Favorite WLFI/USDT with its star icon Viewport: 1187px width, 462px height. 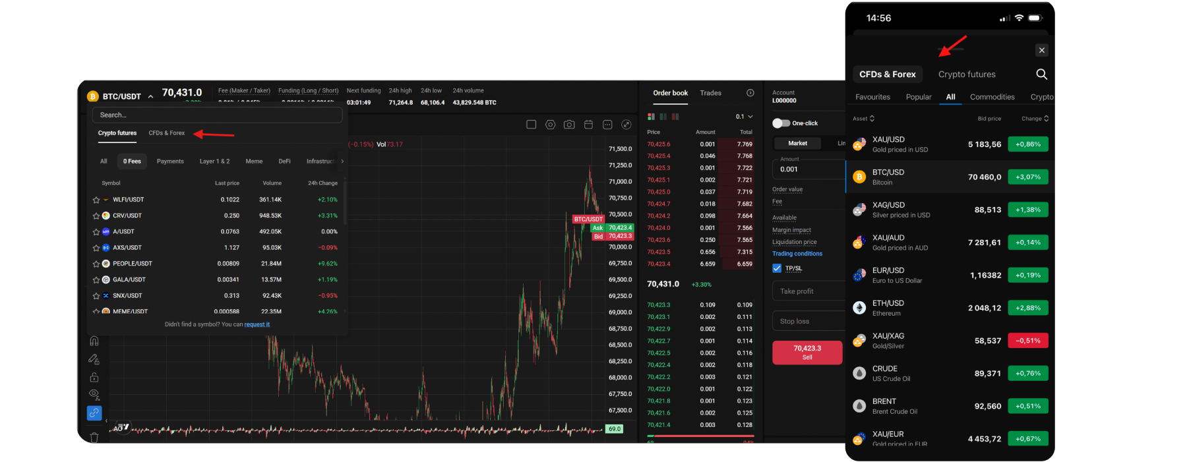click(x=96, y=200)
